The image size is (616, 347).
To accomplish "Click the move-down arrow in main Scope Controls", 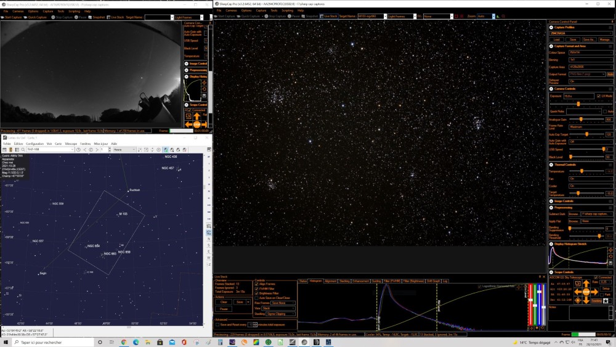I will [x=586, y=300].
